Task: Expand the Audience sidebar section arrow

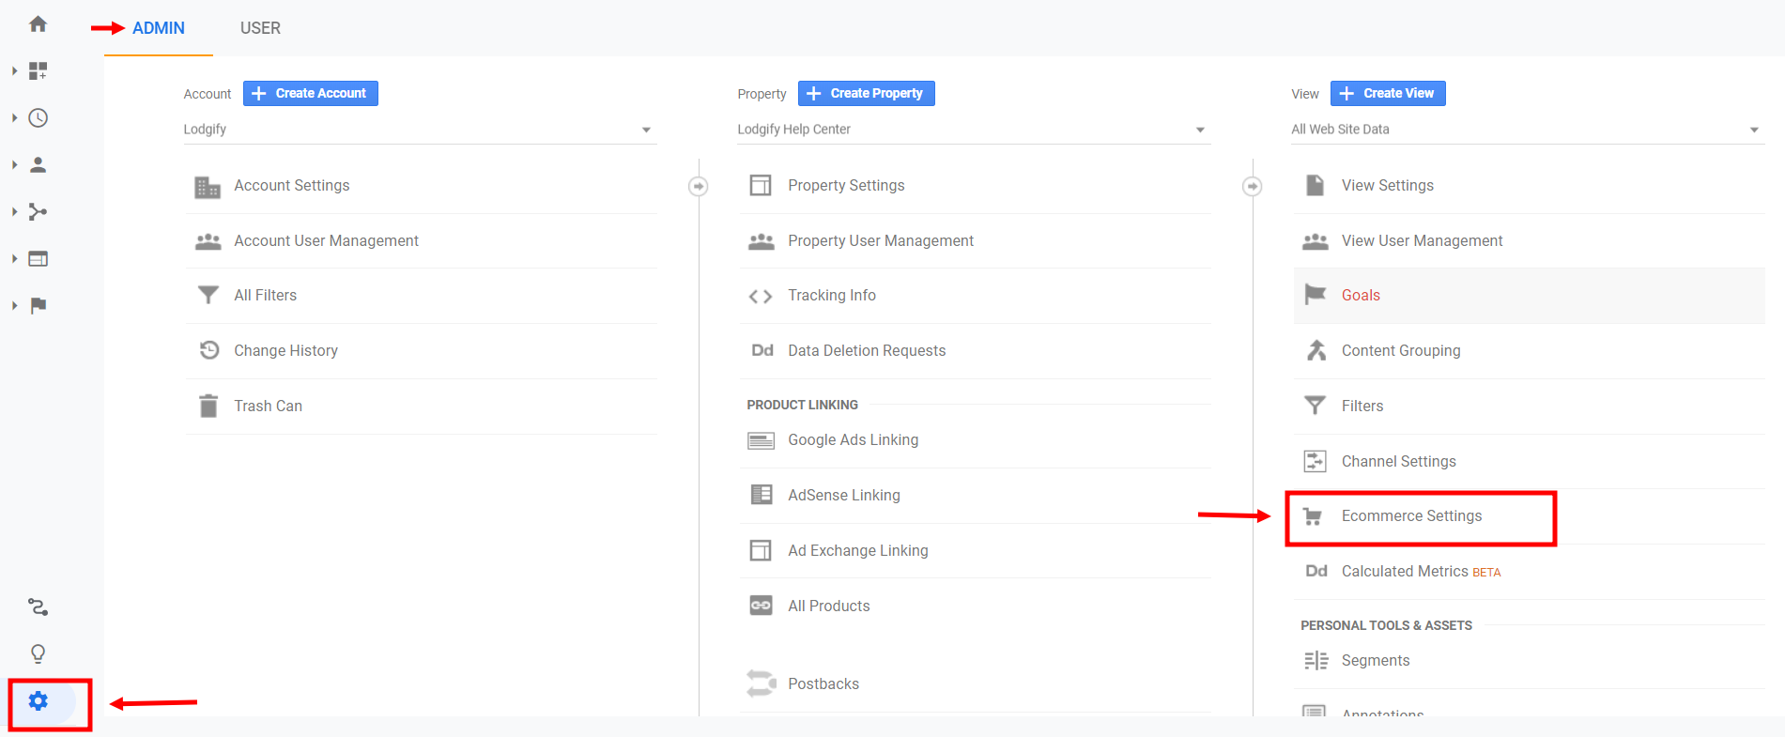Action: pyautogui.click(x=14, y=165)
